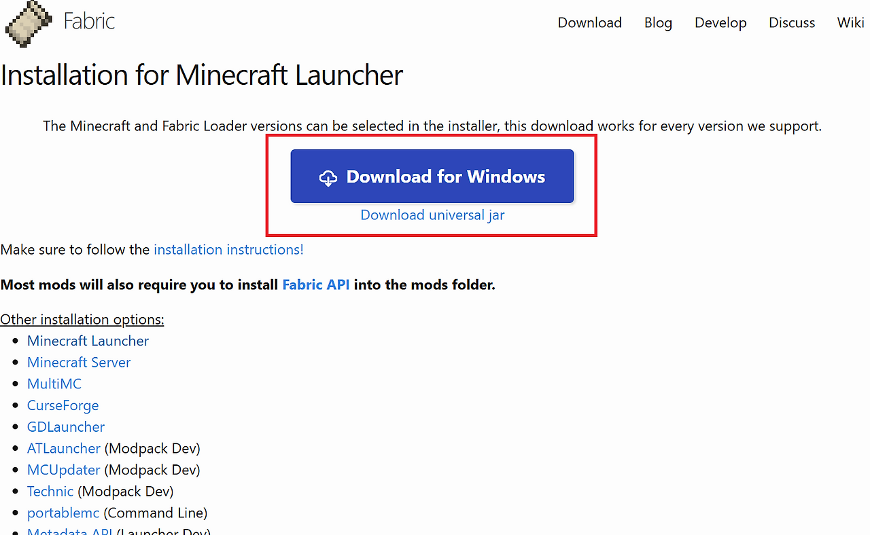This screenshot has height=535, width=870.
Task: Click the sentence about Minecraft and Fabric Loader versions
Action: (x=432, y=126)
